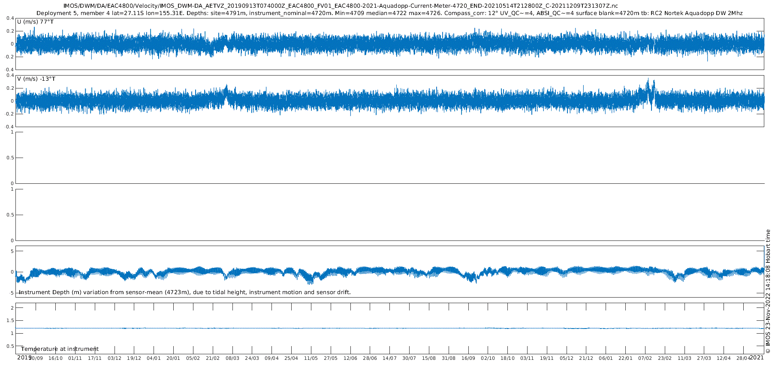Select the 'Instrument Depth (m) variation' caption
The image size is (772, 365).
[185, 292]
